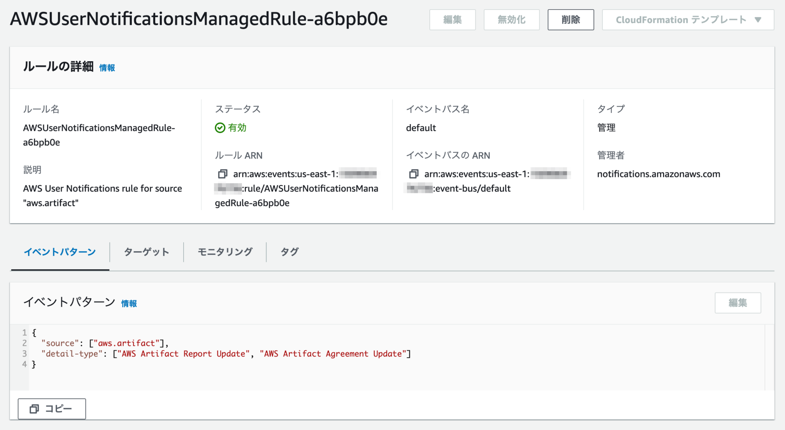Click the dropdown arrow on CloudFormation テンプレート
Image resolution: width=785 pixels, height=430 pixels.
(758, 20)
